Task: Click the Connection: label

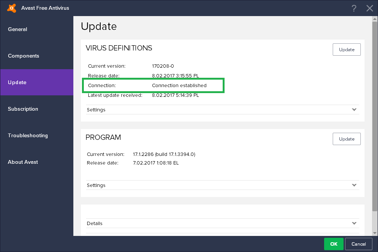Action: click(x=102, y=86)
